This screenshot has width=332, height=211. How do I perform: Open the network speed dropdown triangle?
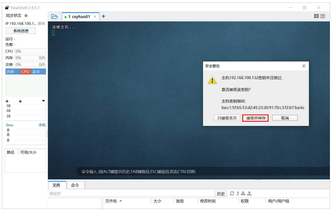pos(43,101)
